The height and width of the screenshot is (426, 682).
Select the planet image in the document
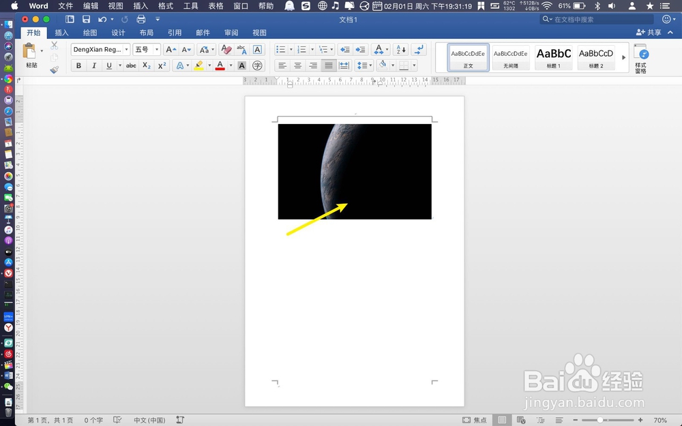pos(355,172)
